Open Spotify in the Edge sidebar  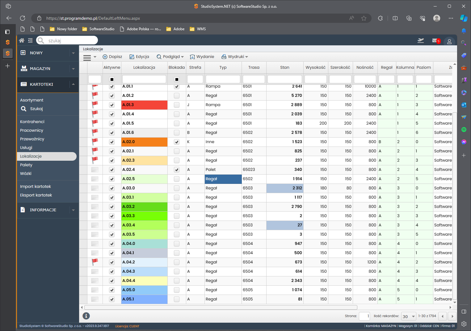pyautogui.click(x=464, y=130)
